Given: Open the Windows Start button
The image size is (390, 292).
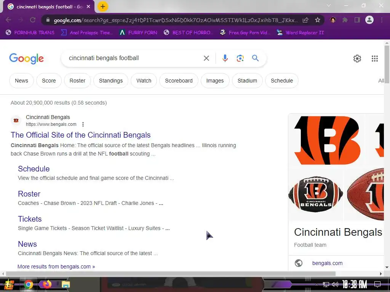Looking at the screenshot, I should (x=9, y=284).
